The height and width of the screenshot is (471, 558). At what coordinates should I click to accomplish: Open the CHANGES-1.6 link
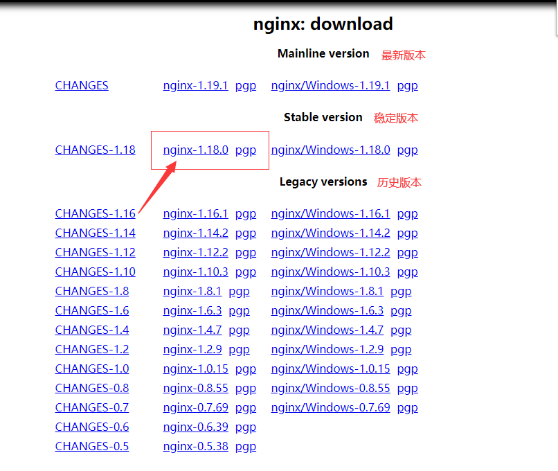[x=92, y=310]
